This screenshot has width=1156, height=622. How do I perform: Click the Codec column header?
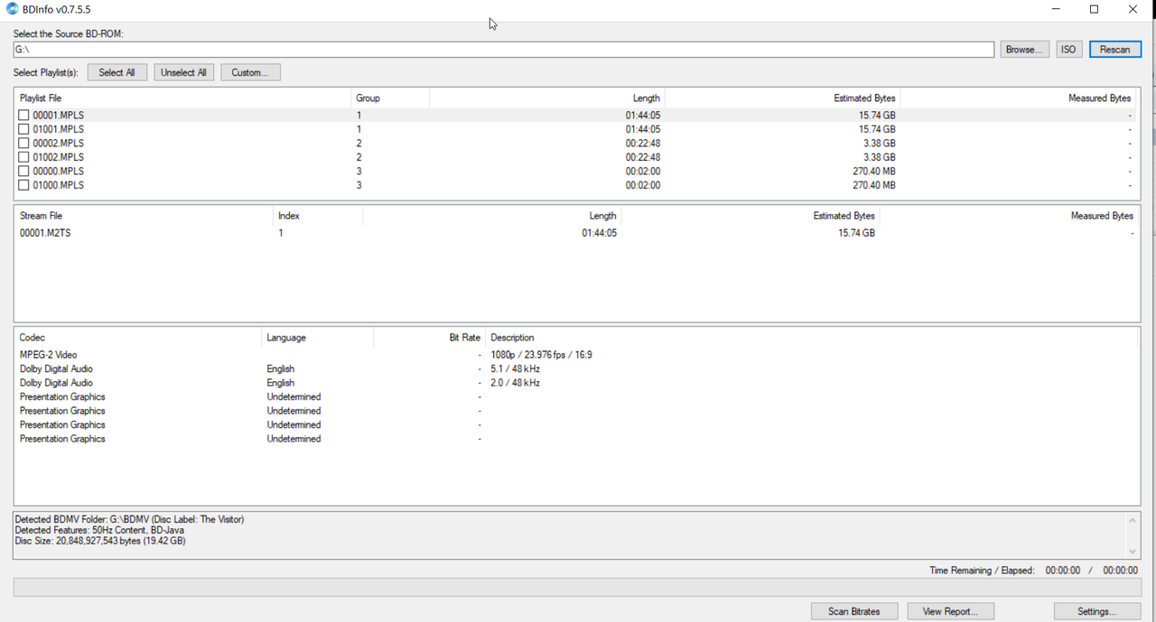click(137, 338)
